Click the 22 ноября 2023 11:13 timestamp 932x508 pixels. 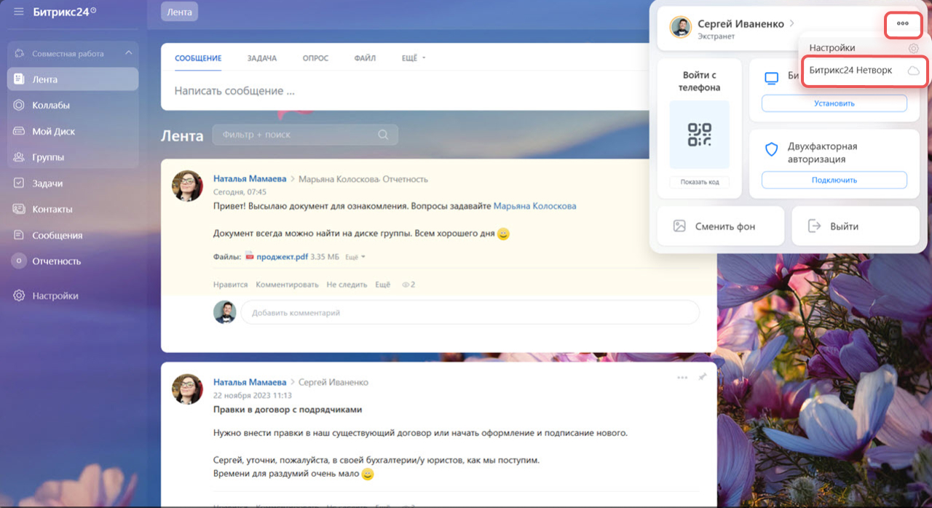[x=251, y=395]
